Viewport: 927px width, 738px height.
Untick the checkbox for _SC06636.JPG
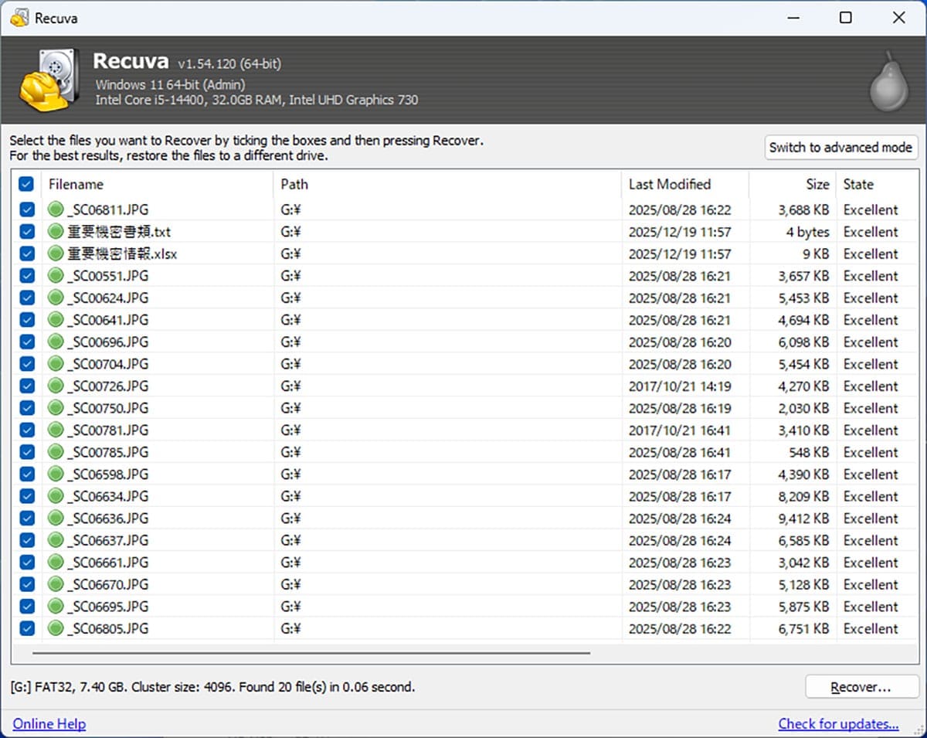click(x=26, y=518)
